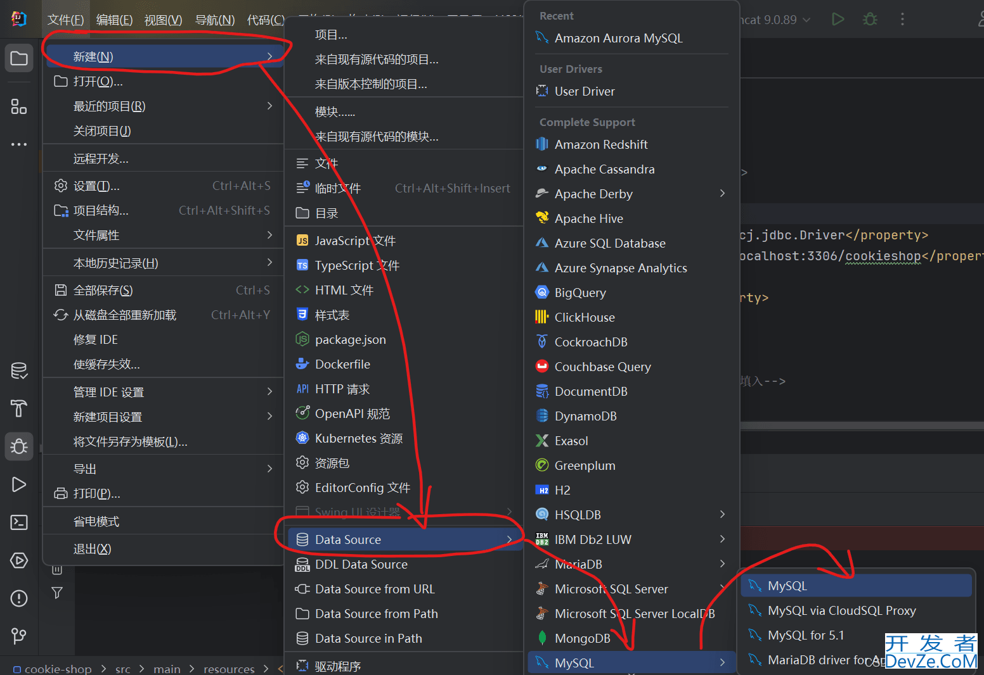Choose MySQL via CloudSQL Proxy driver
The image size is (984, 675).
(x=857, y=610)
